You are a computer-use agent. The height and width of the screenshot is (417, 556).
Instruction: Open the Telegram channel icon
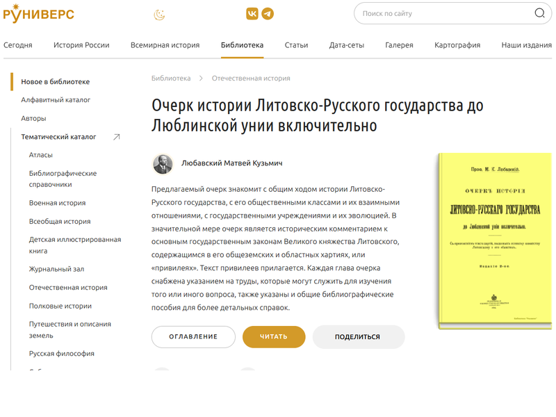pyautogui.click(x=268, y=14)
